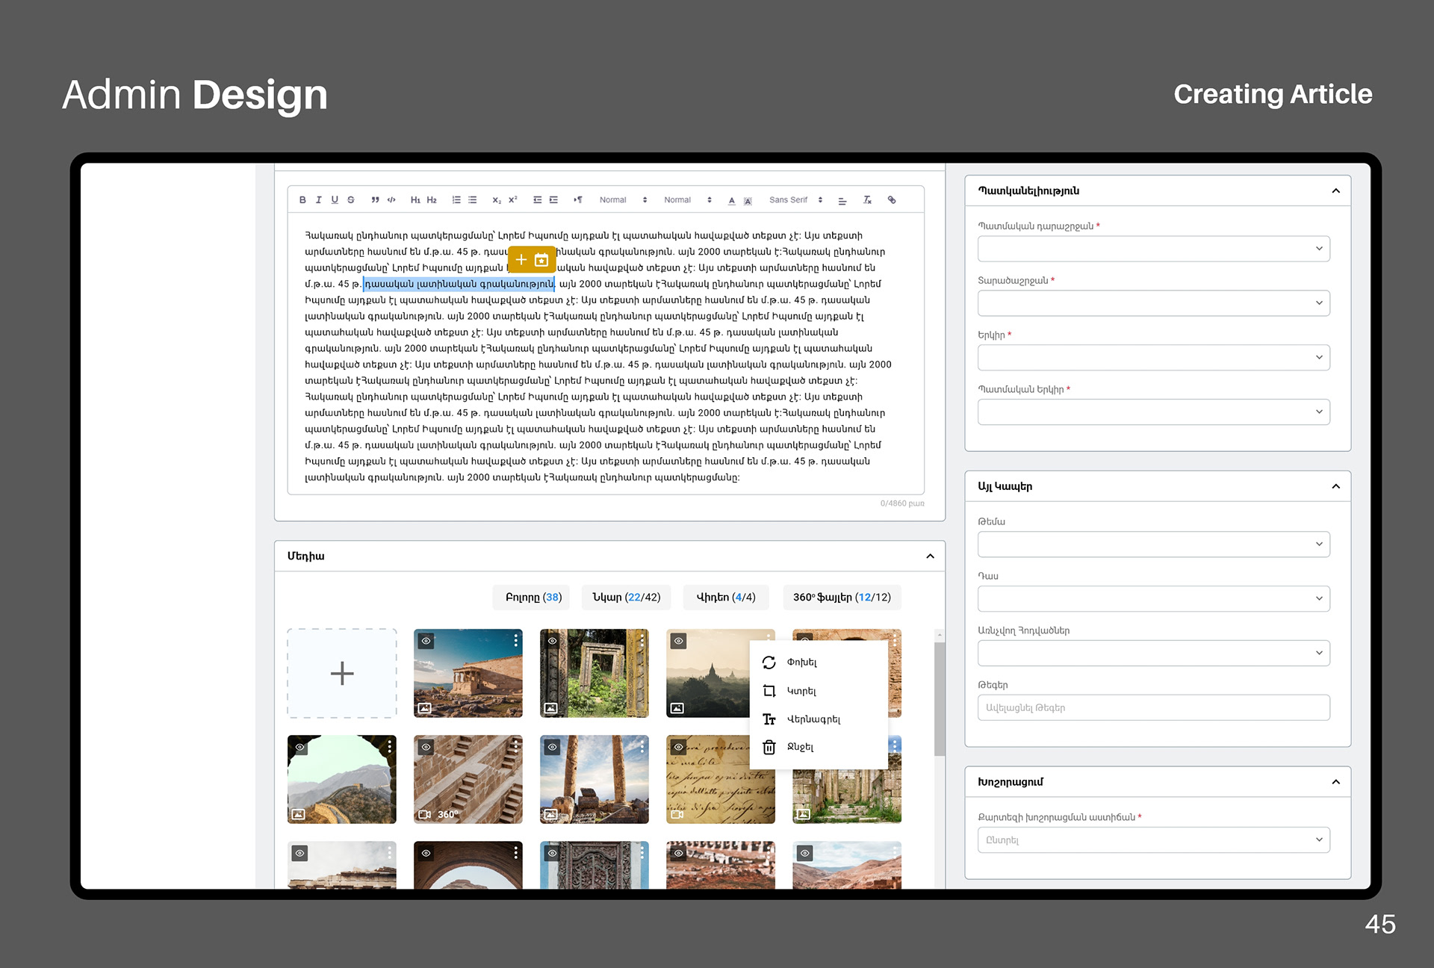The image size is (1434, 968).
Task: Apply superscript formatting
Action: pos(513,200)
